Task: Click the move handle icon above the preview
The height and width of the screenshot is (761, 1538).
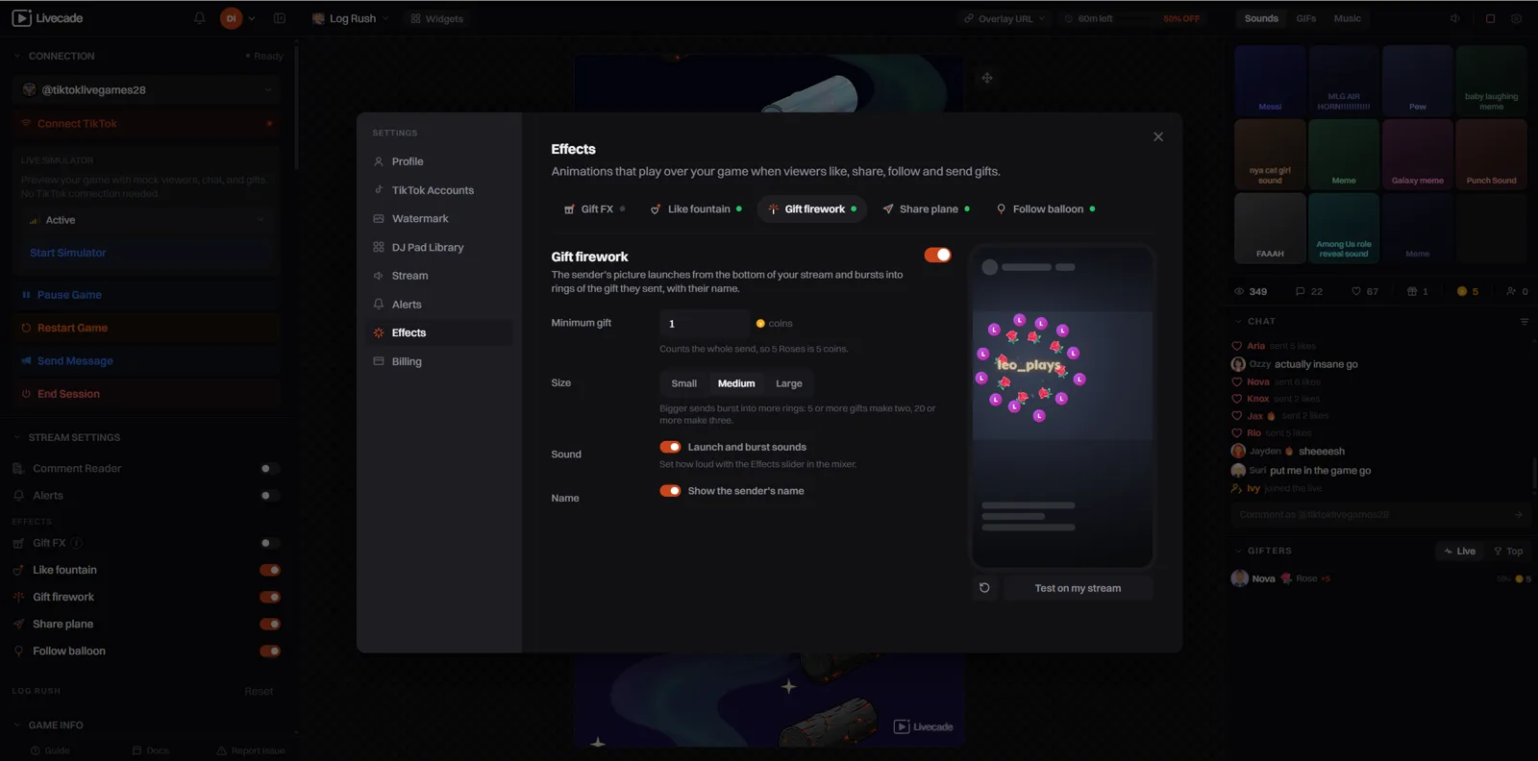Action: (987, 78)
